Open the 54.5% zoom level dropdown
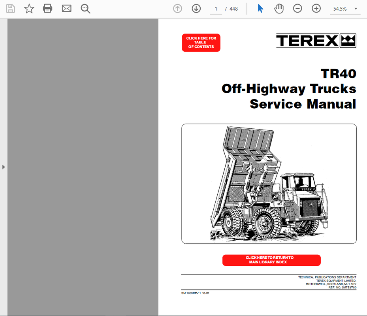The height and width of the screenshot is (316, 367). pyautogui.click(x=345, y=9)
